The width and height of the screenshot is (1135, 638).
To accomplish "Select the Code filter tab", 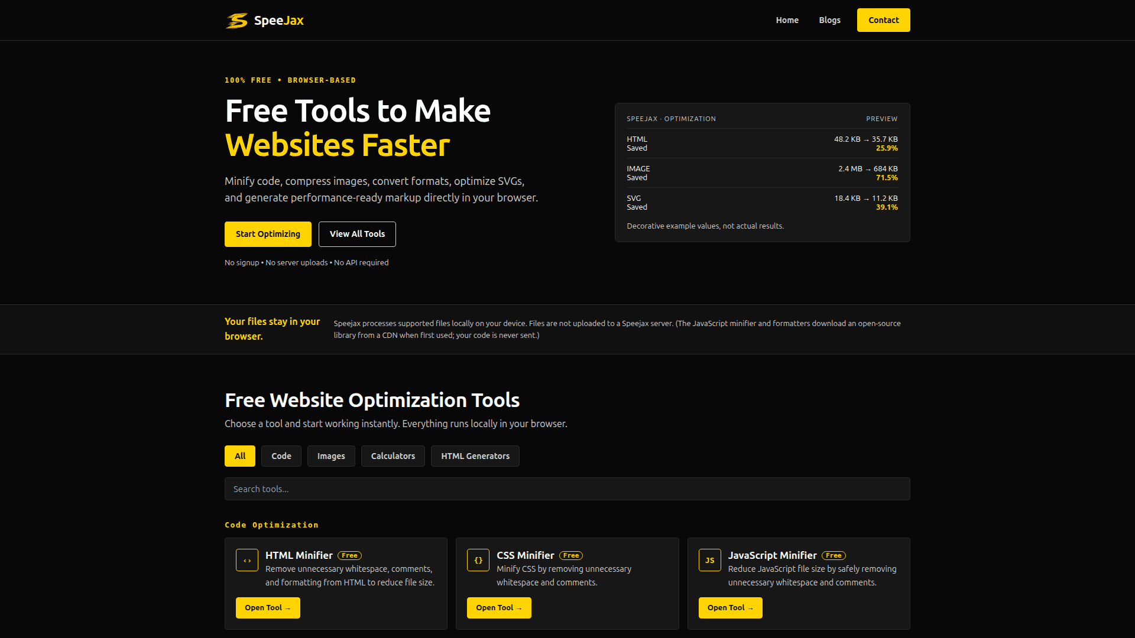I will click(x=281, y=456).
